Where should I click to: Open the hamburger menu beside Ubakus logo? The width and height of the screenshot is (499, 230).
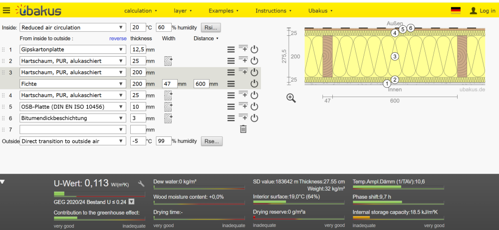[6, 10]
